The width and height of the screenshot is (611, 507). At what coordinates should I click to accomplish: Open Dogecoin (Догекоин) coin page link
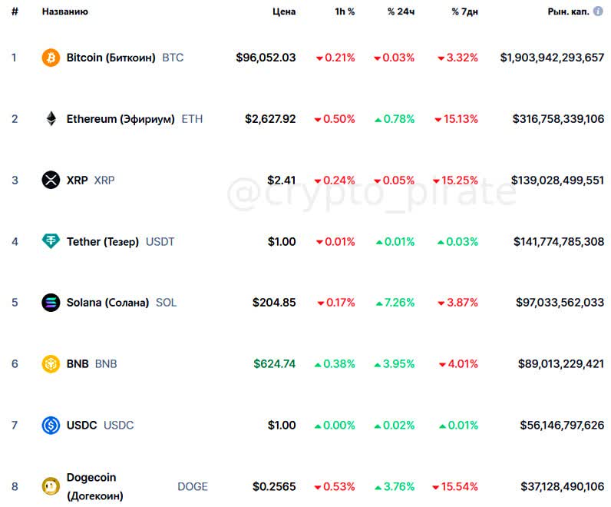95,486
